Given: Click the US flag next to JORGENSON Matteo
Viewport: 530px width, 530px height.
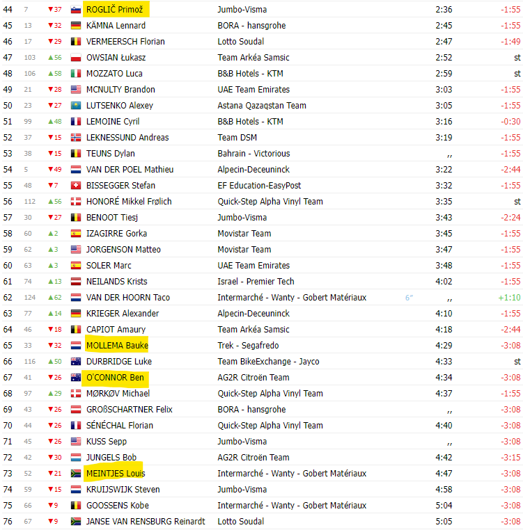Looking at the screenshot, I should tap(76, 250).
